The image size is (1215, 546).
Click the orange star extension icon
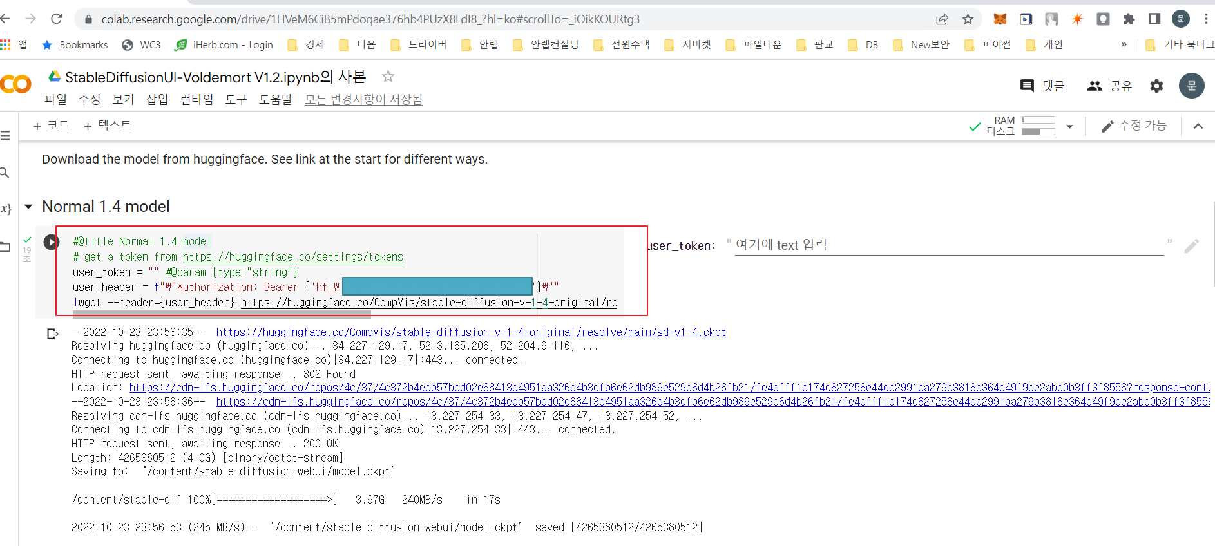pyautogui.click(x=1077, y=19)
